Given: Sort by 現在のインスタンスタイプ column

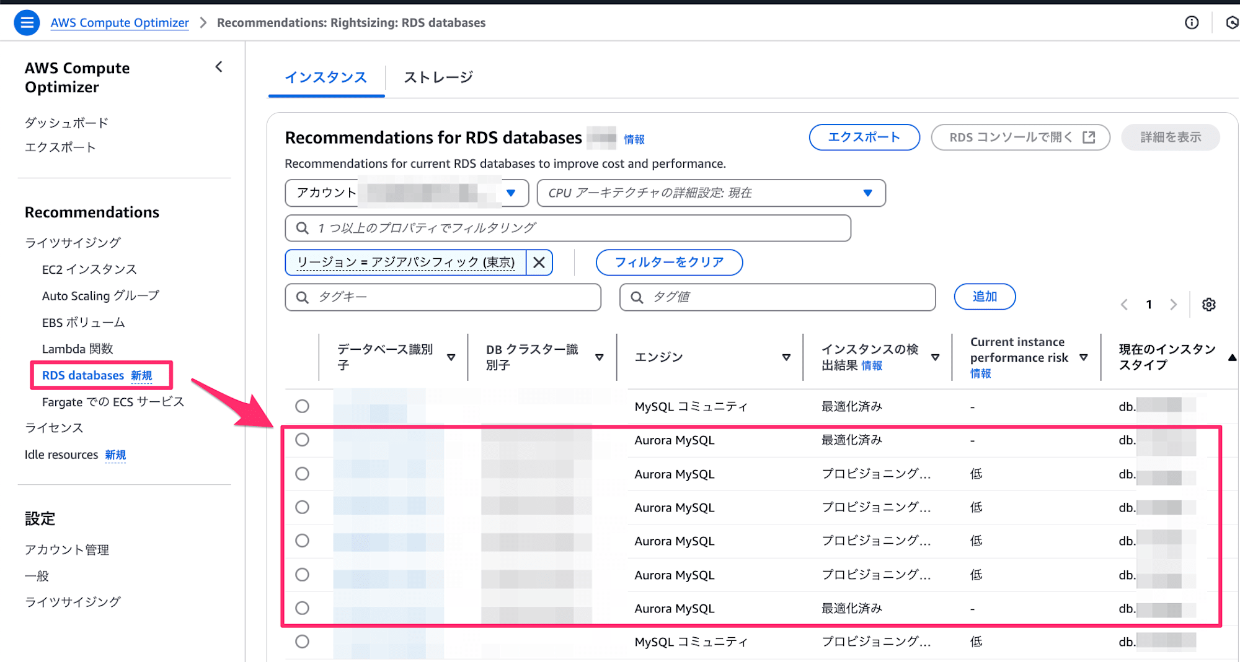Looking at the screenshot, I should [1232, 357].
